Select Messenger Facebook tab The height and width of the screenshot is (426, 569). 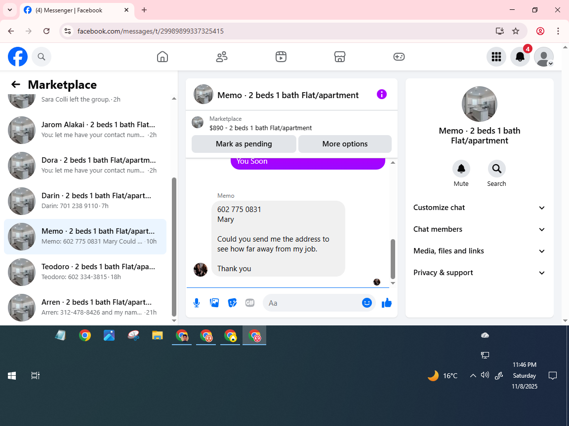click(77, 10)
